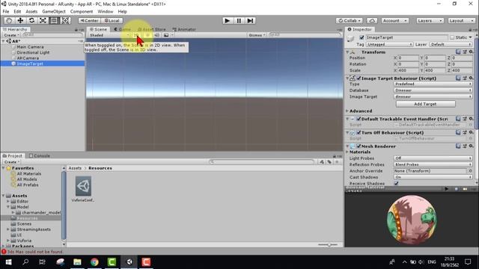Image resolution: width=479 pixels, height=269 pixels.
Task: Click Create in the Hierarchy panel
Action: pyautogui.click(x=11, y=35)
